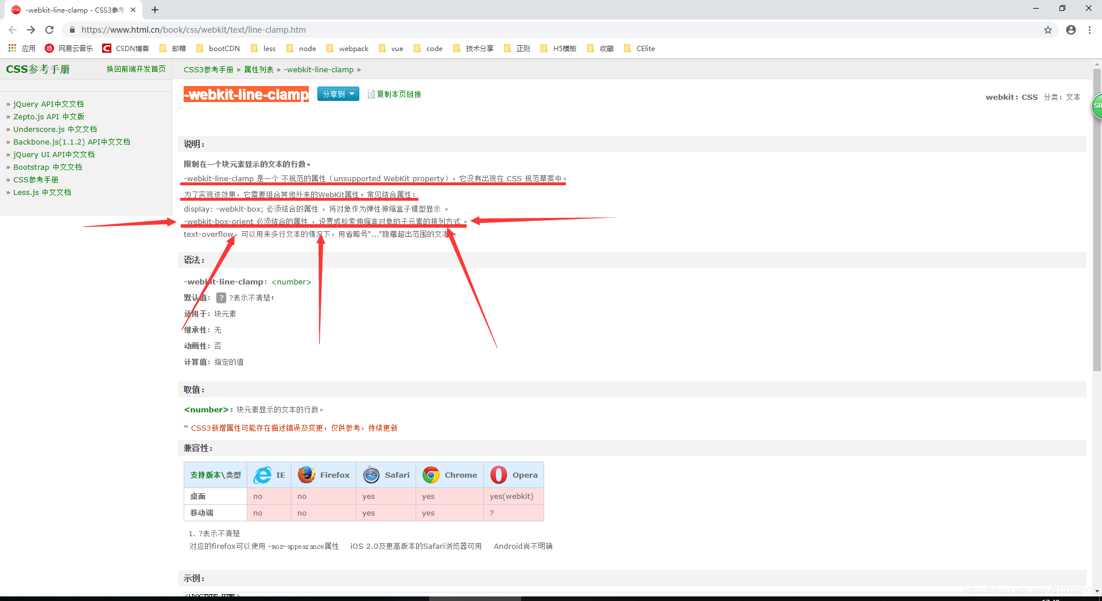This screenshot has height=601, width=1102.
Task: Open the CSDN博客 bookmark
Action: [x=126, y=48]
